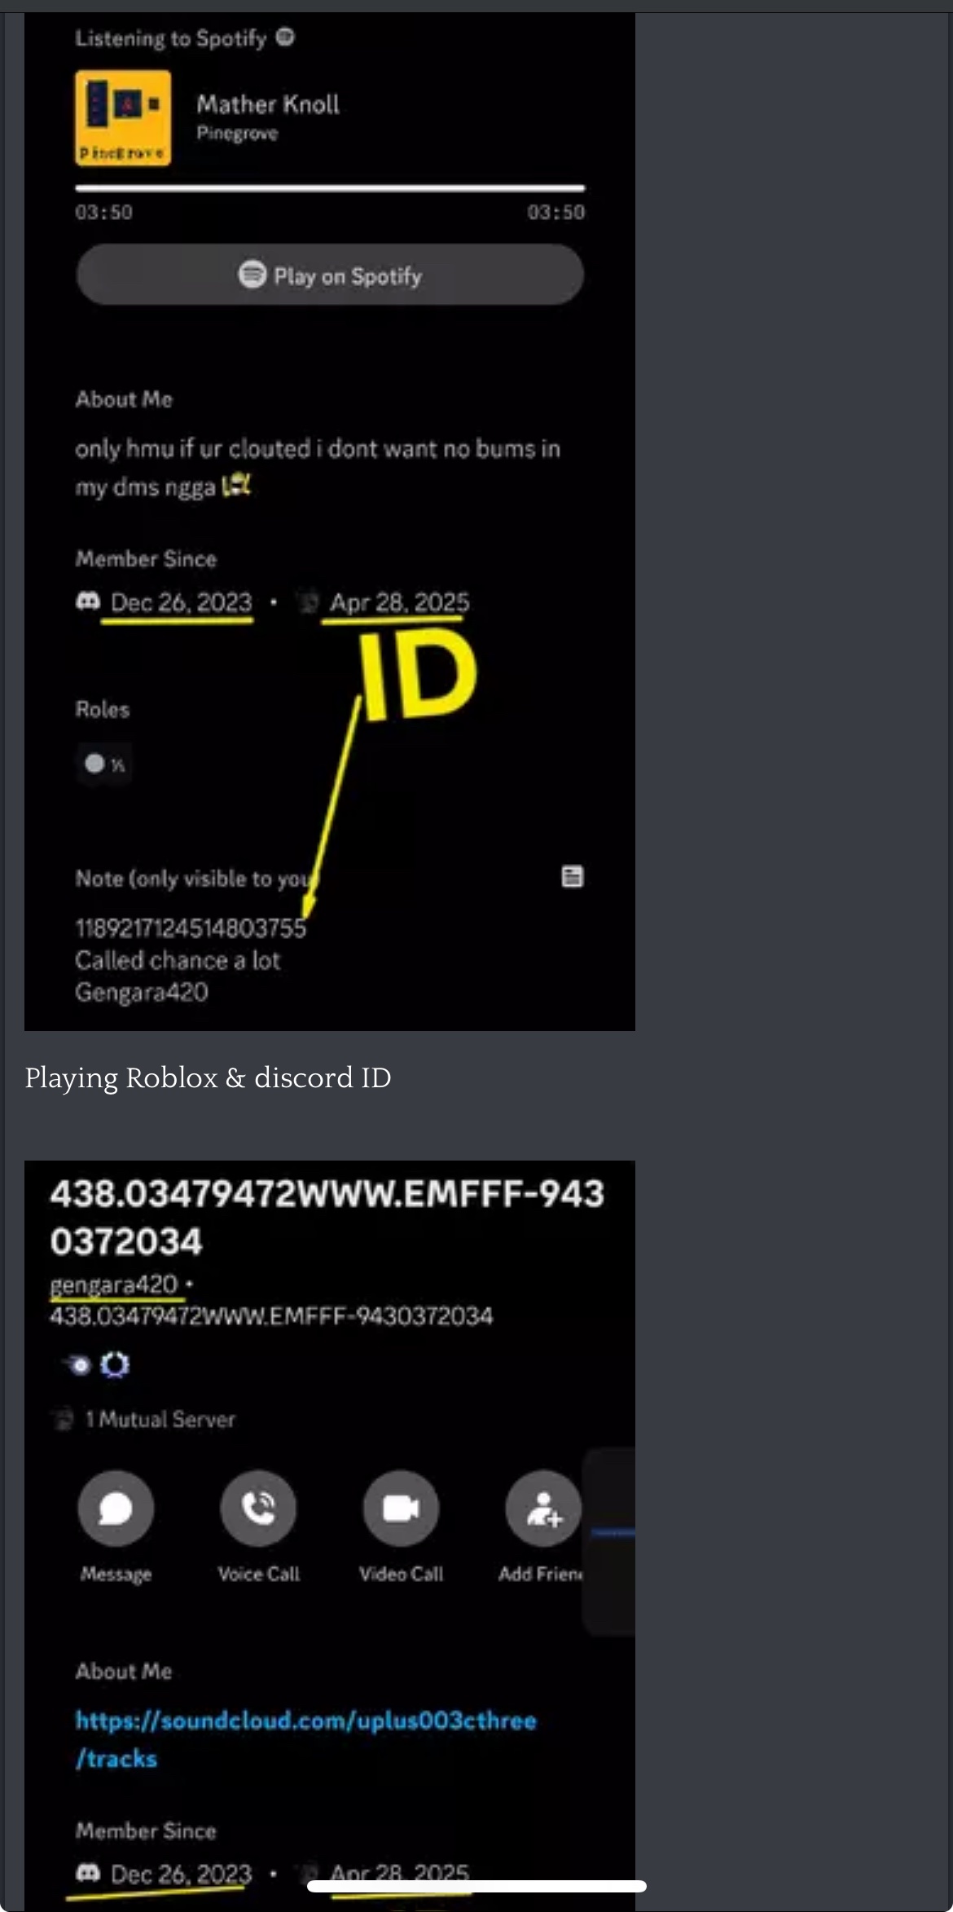Click the Pinegrove album cover art
953x1912 pixels.
click(x=123, y=118)
